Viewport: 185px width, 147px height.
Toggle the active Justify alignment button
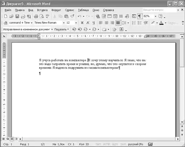118,23
